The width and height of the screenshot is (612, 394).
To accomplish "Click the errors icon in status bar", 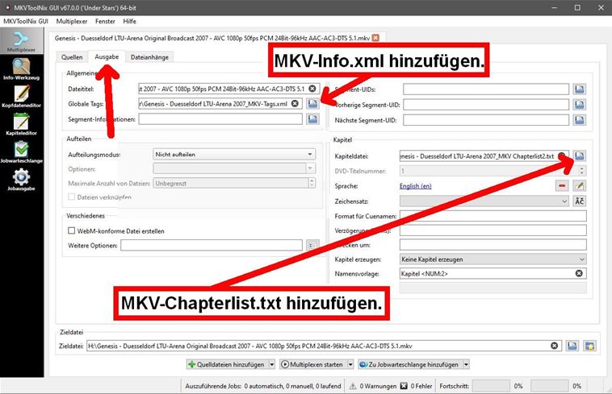I will [x=404, y=386].
